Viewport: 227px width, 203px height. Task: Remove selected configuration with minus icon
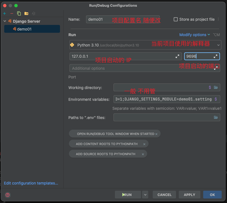[12, 13]
